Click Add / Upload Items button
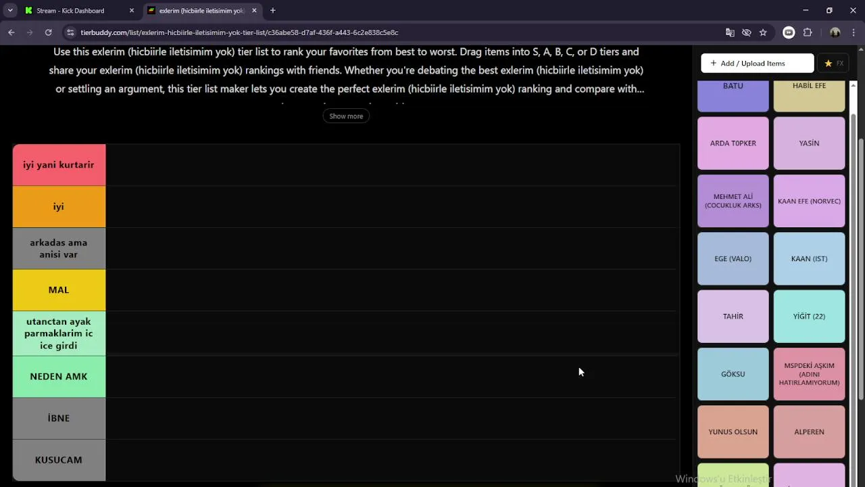The image size is (865, 487). pos(757,63)
